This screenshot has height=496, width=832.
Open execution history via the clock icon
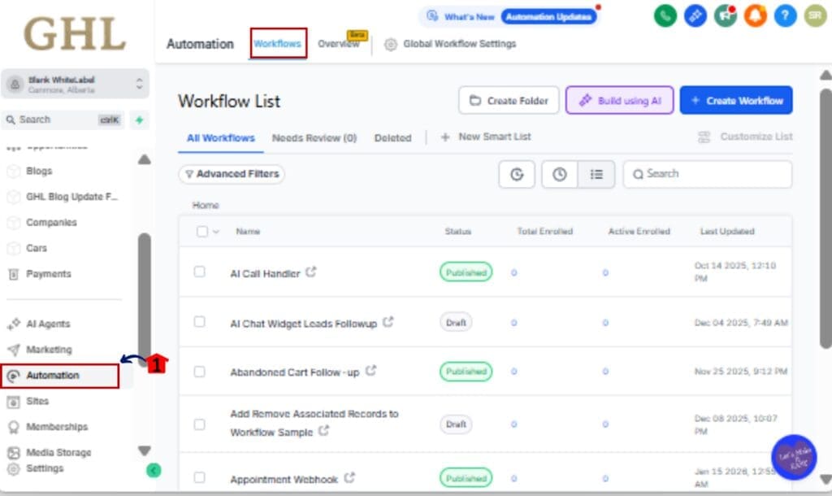(559, 174)
